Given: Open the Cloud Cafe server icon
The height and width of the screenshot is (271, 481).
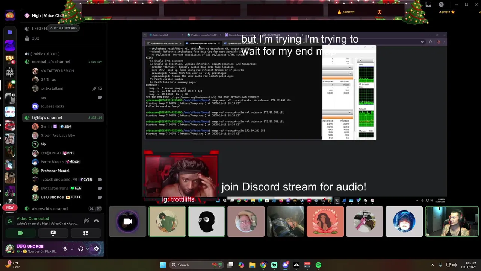Looking at the screenshot, I should tap(10, 111).
